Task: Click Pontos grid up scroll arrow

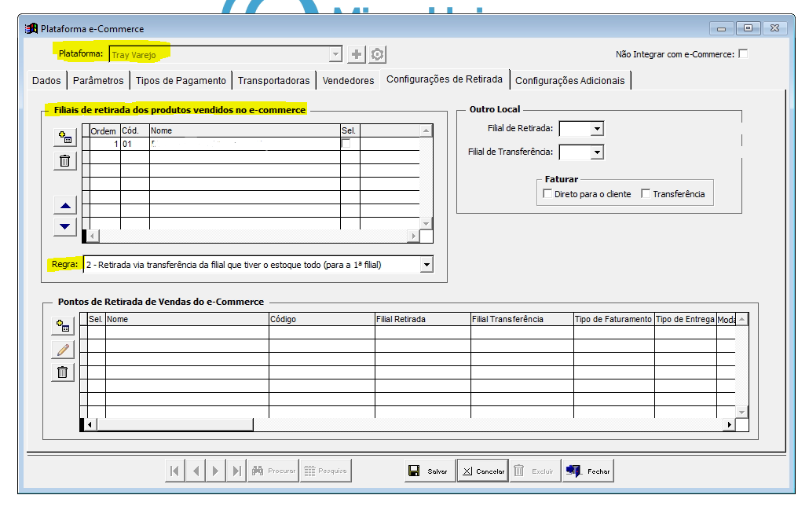Action: [x=742, y=320]
